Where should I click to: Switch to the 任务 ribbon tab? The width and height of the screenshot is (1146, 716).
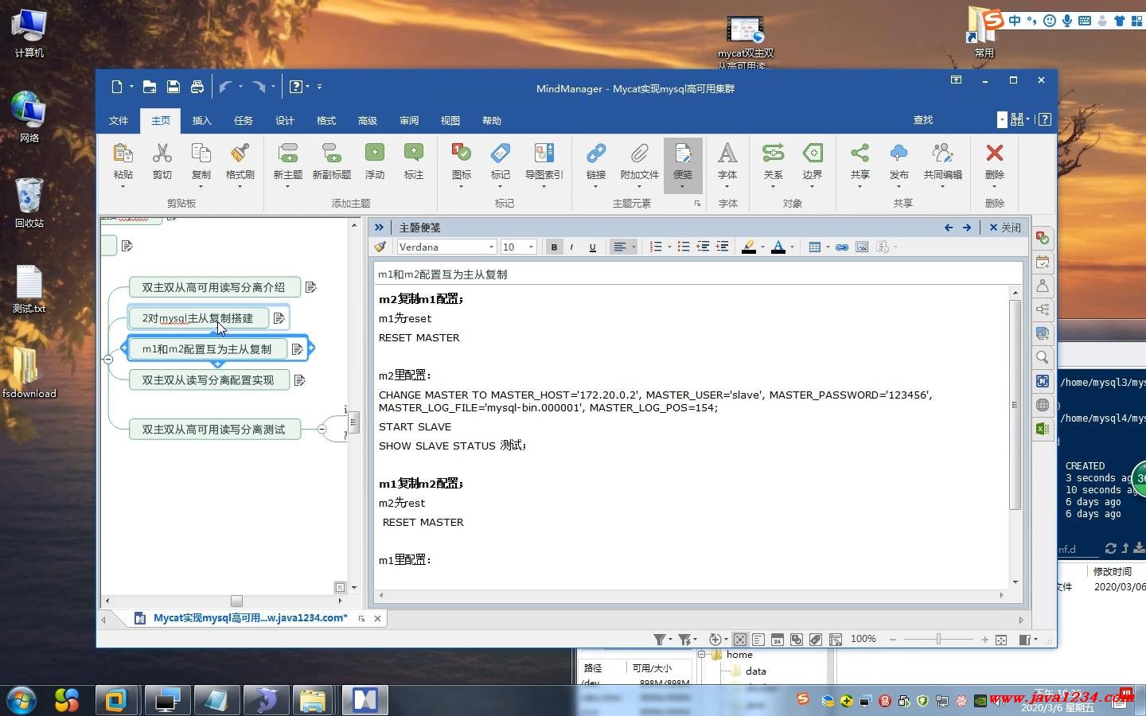(x=244, y=120)
